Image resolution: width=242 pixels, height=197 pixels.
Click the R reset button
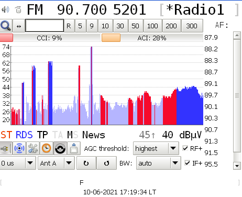coord(69,26)
